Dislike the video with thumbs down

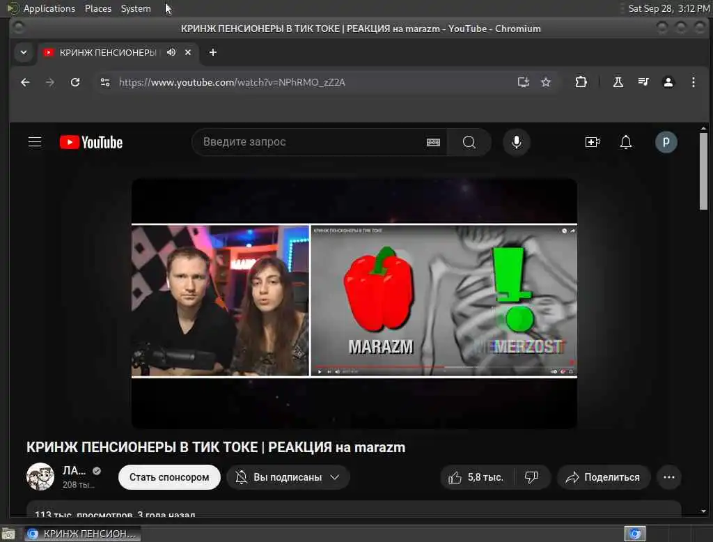(531, 477)
